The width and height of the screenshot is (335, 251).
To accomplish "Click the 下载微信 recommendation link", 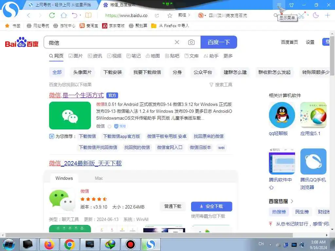I will tap(87, 136).
